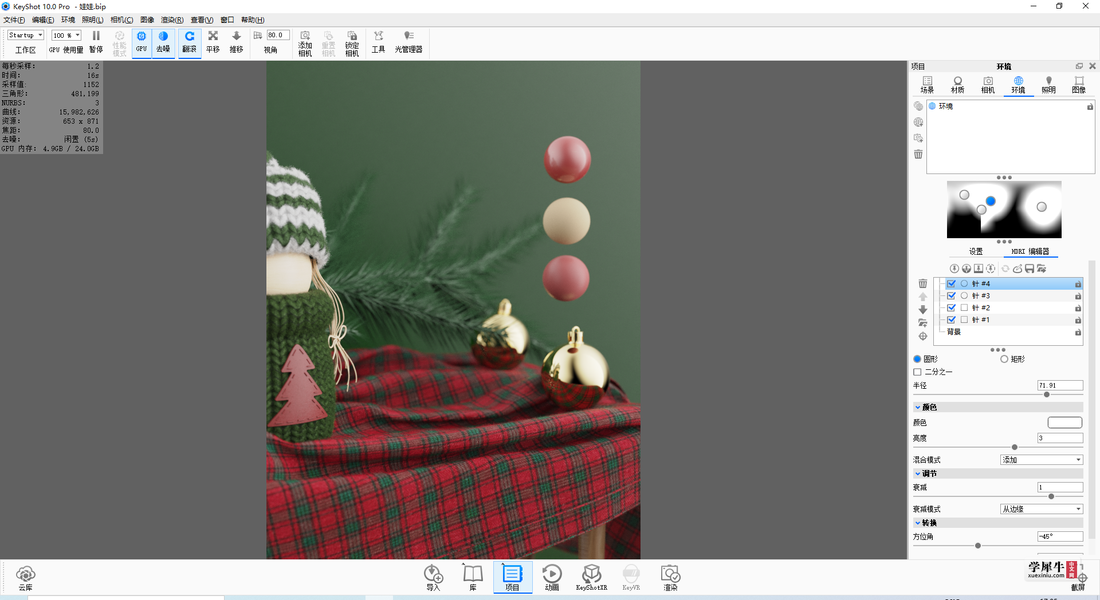Click the white 颜色 color swatch
1100x600 pixels.
[1065, 423]
